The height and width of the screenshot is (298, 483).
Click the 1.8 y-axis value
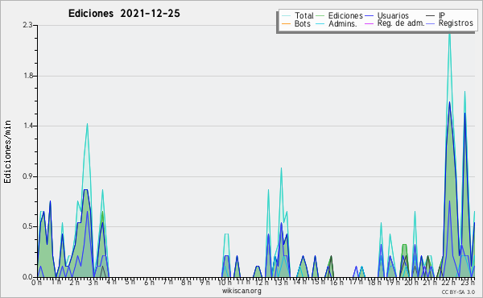[27, 76]
